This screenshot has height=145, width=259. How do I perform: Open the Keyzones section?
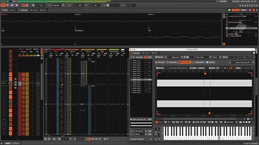172,62
